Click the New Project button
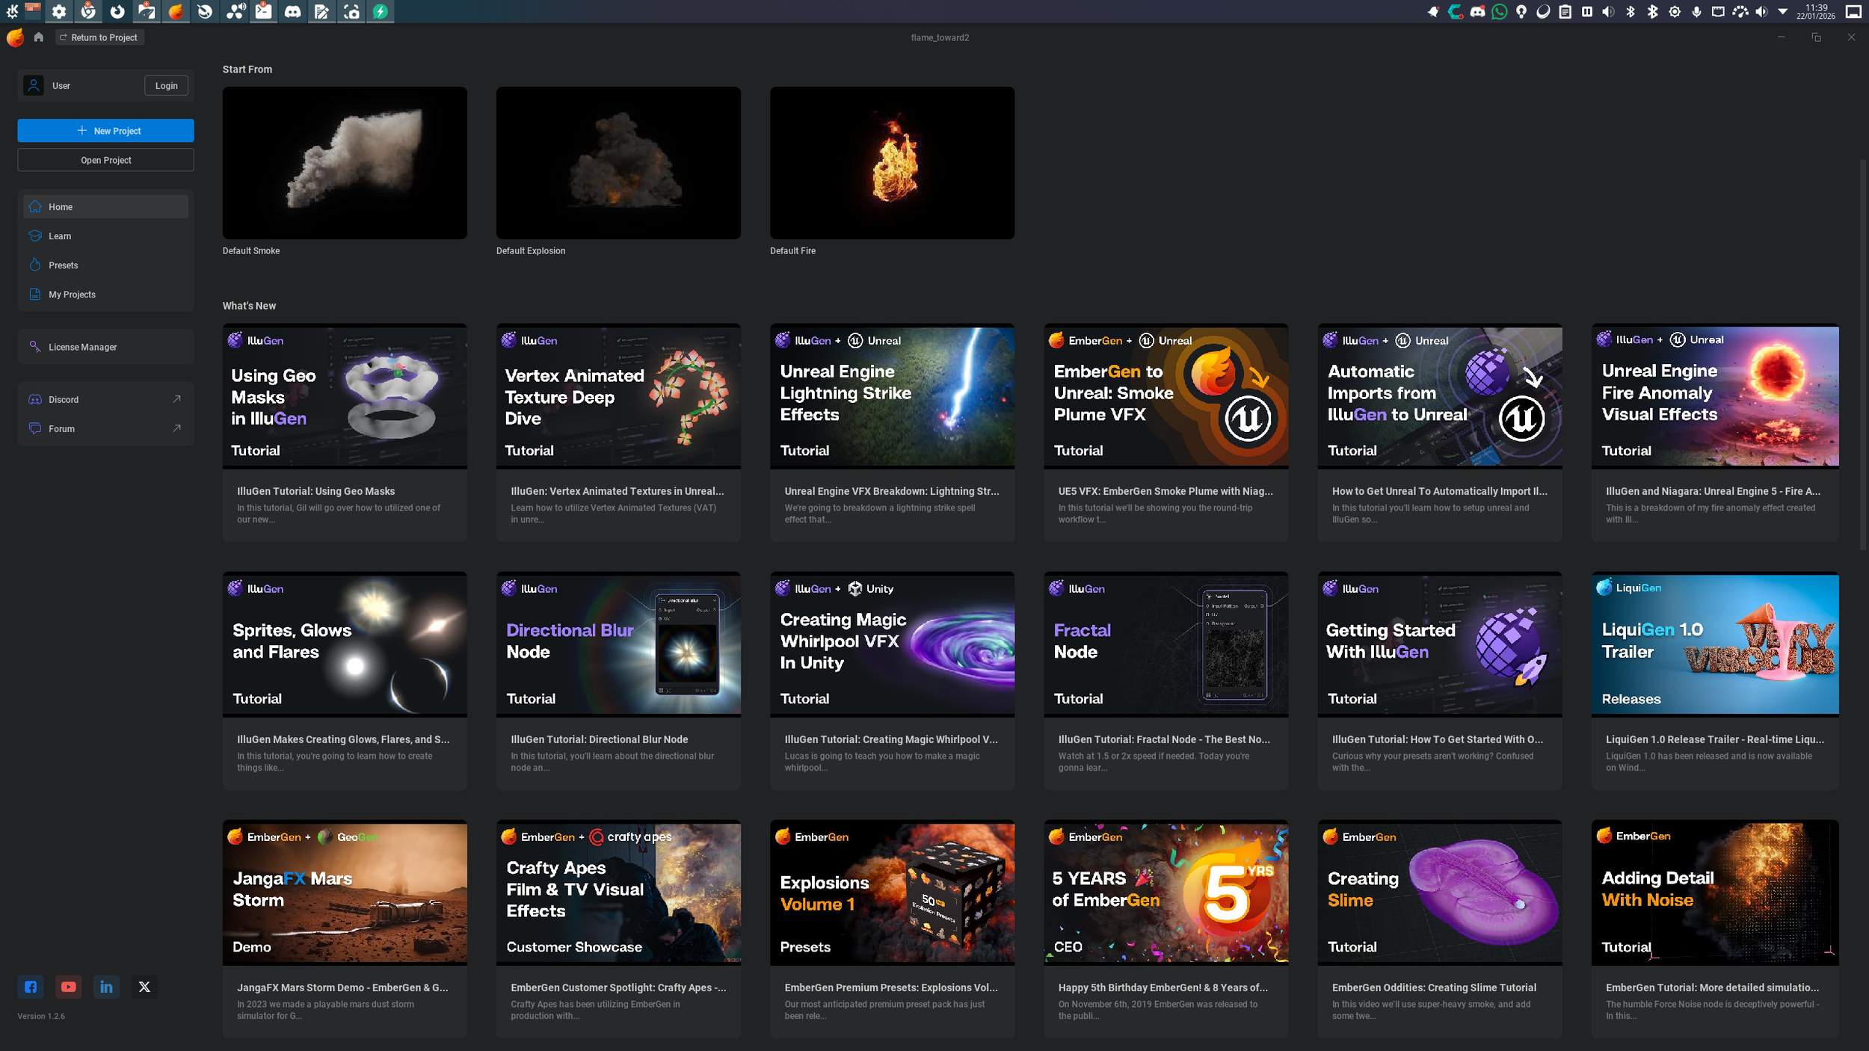Viewport: 1869px width, 1051px height. (x=105, y=130)
